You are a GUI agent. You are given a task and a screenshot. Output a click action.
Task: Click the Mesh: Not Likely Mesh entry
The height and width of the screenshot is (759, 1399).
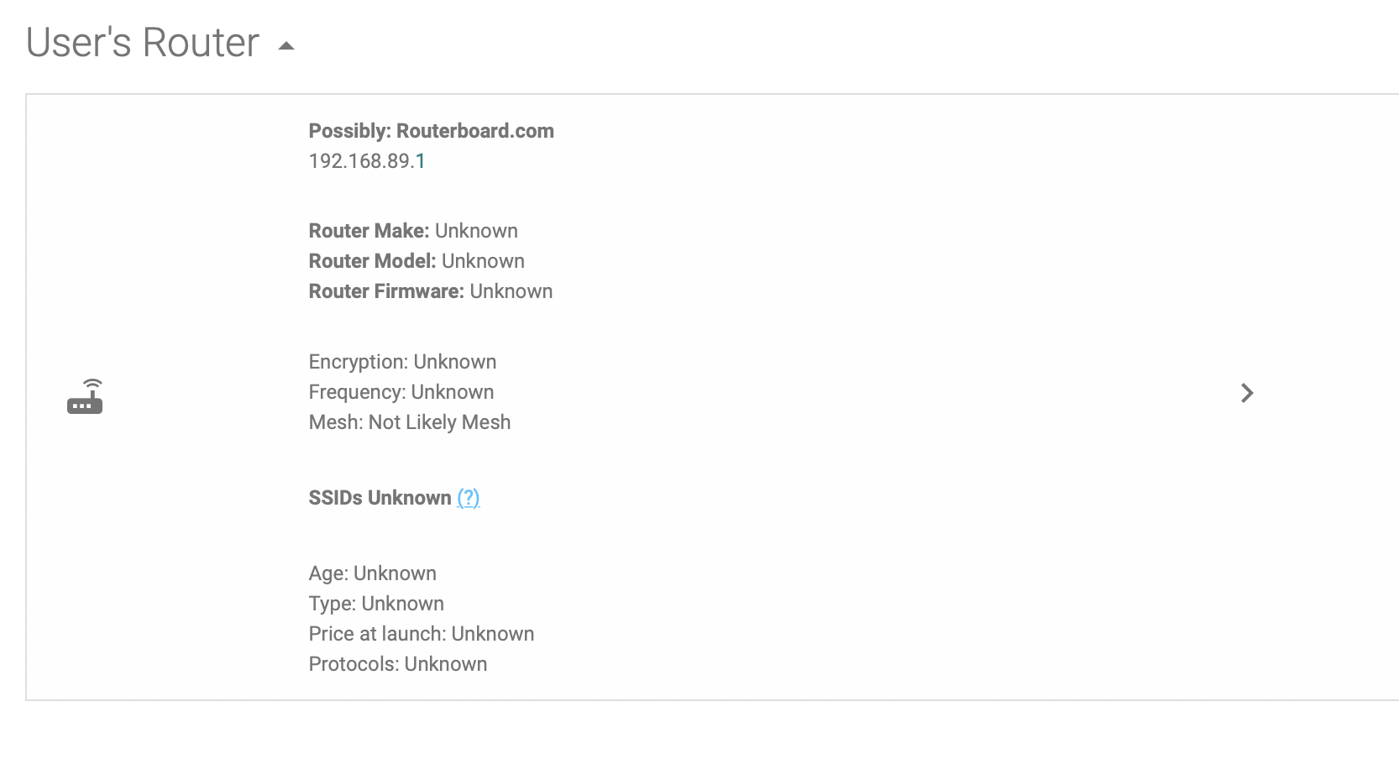(x=410, y=422)
